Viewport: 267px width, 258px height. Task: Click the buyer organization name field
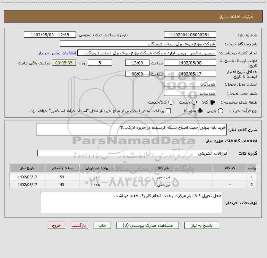138,44
